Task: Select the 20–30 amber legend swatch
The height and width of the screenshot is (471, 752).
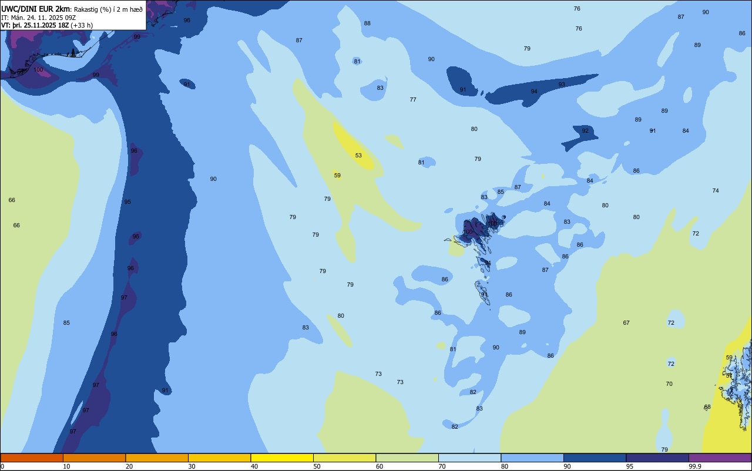Action: click(157, 457)
